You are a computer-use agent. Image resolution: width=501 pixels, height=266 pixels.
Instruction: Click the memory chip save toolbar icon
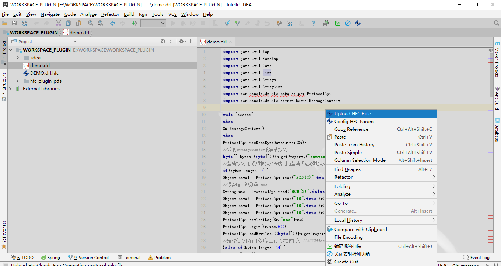point(326,23)
